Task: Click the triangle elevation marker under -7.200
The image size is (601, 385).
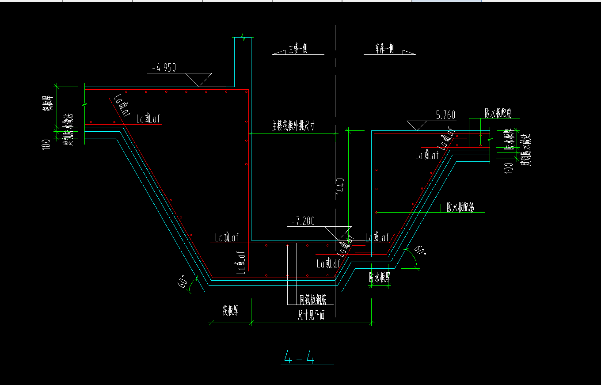Action: [338, 233]
